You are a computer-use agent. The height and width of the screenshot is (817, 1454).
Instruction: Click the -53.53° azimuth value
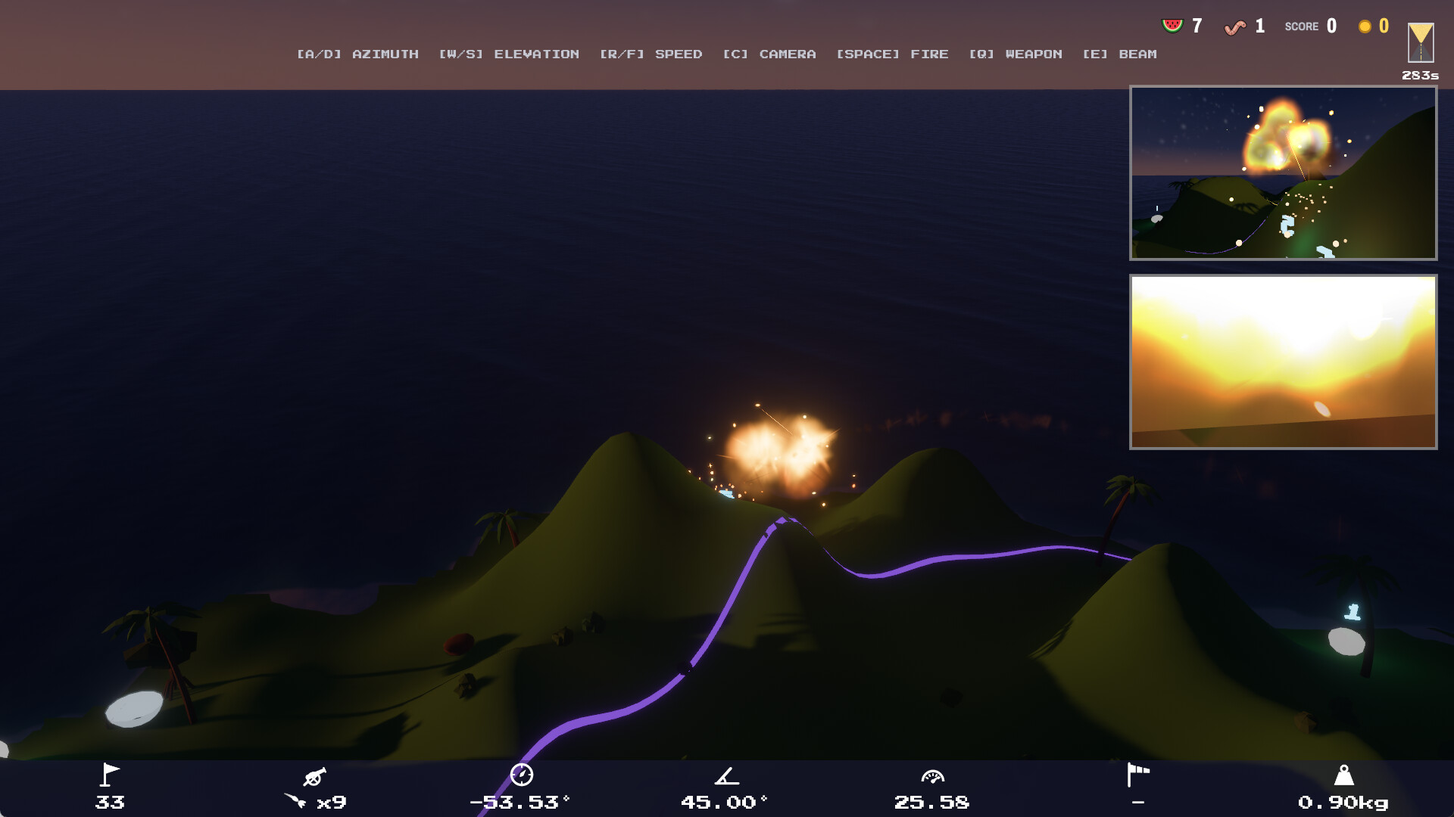click(520, 802)
